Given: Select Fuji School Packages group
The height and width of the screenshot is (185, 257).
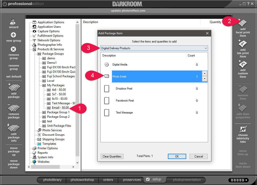Looking at the screenshot, I should point(61,76).
